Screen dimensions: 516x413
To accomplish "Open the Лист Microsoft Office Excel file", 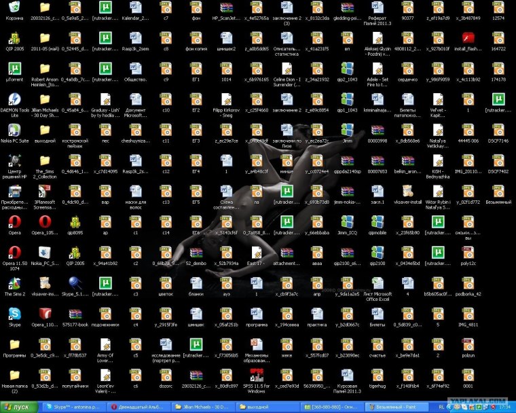I will [377, 283].
